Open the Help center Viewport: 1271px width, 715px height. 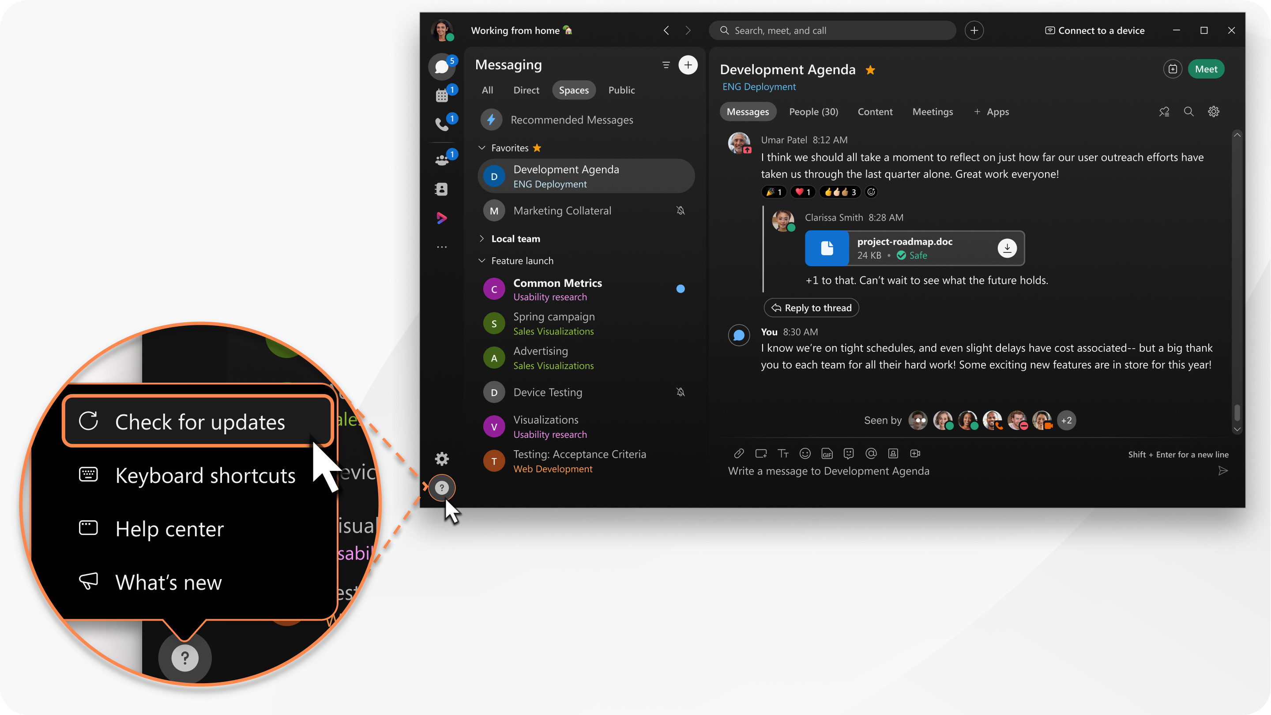(169, 528)
